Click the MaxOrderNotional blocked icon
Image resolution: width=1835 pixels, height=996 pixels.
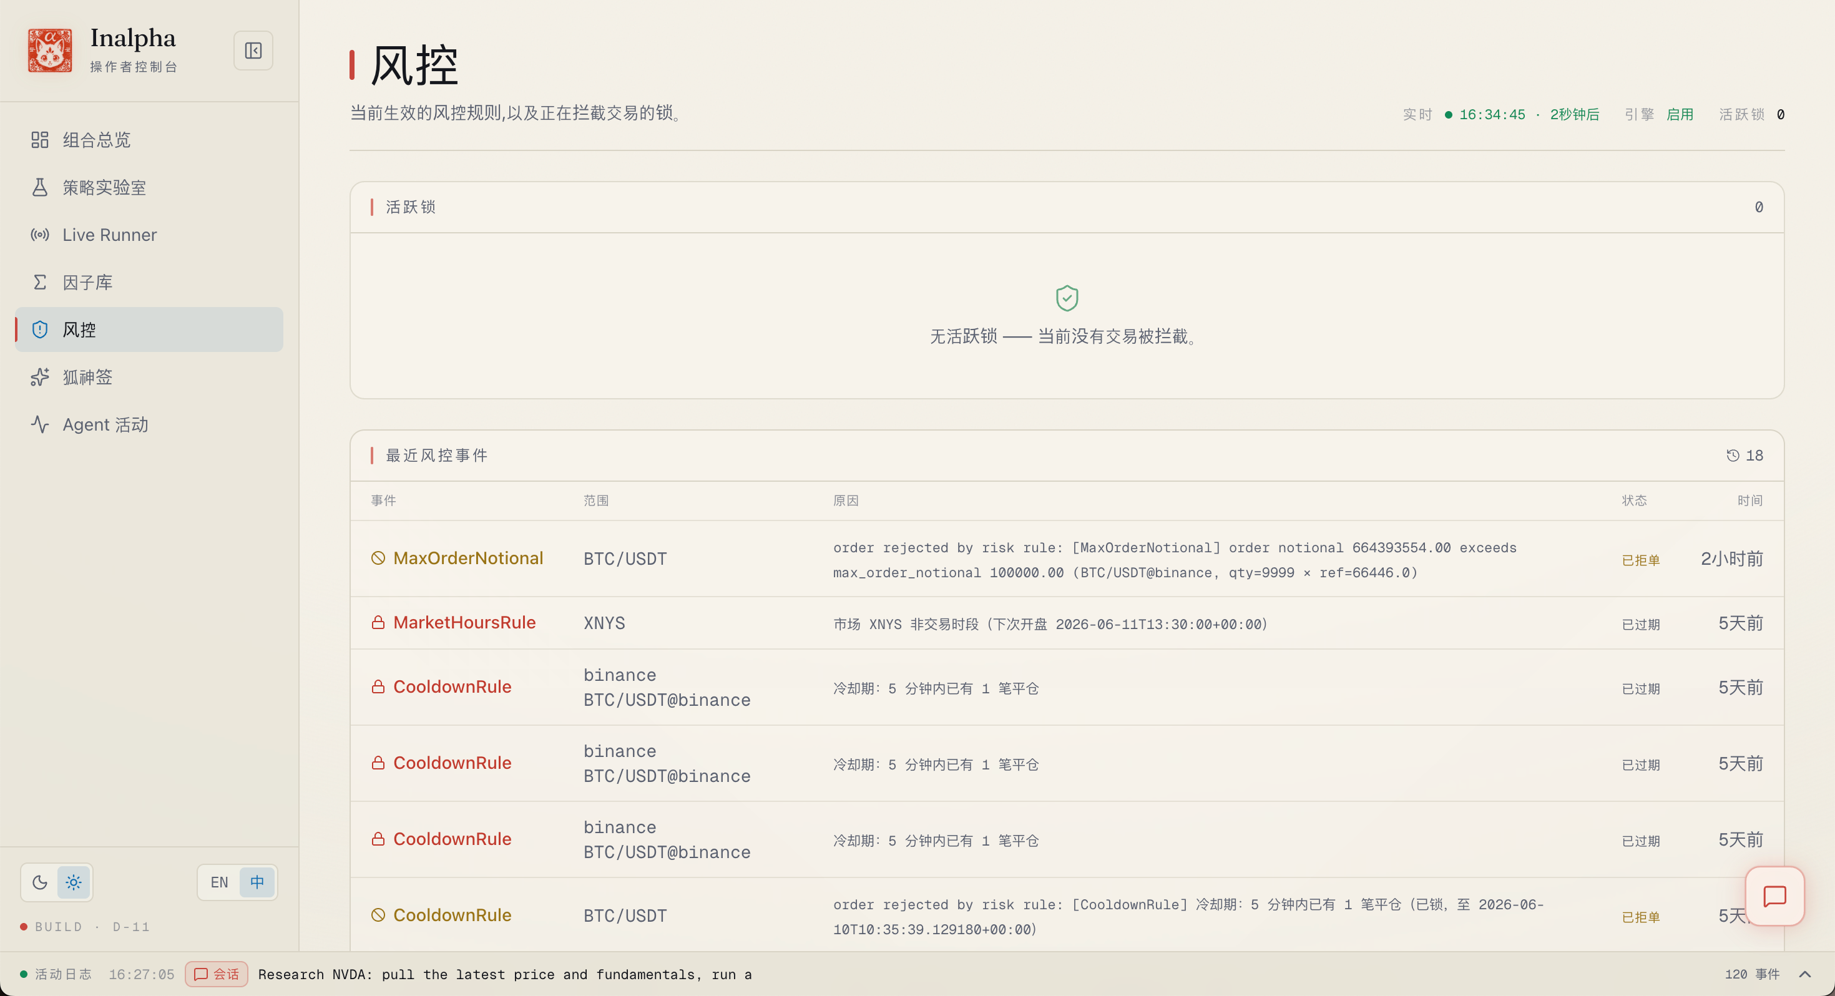point(378,559)
